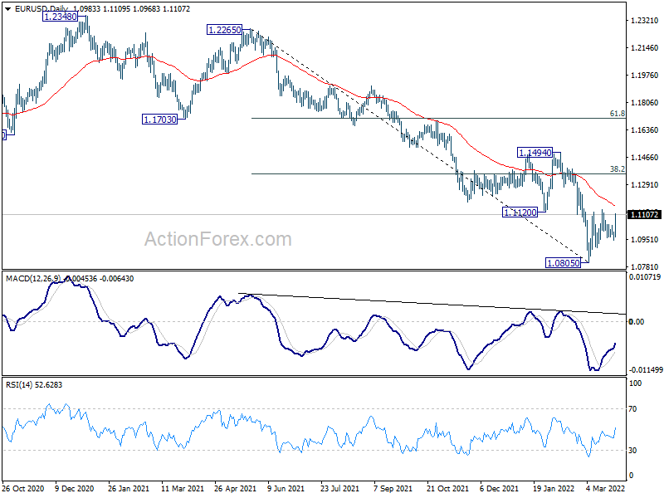This screenshot has height=498, width=664.
Task: Click the 1.19760 price axis value
Action: pyautogui.click(x=645, y=76)
